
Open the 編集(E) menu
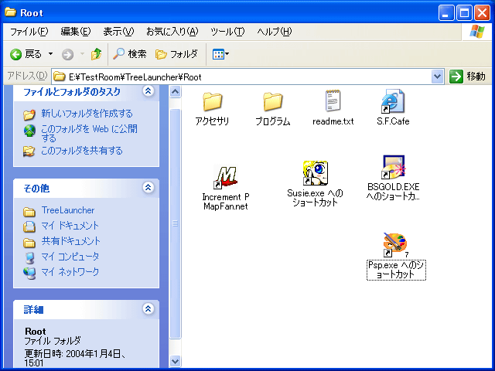tap(76, 32)
